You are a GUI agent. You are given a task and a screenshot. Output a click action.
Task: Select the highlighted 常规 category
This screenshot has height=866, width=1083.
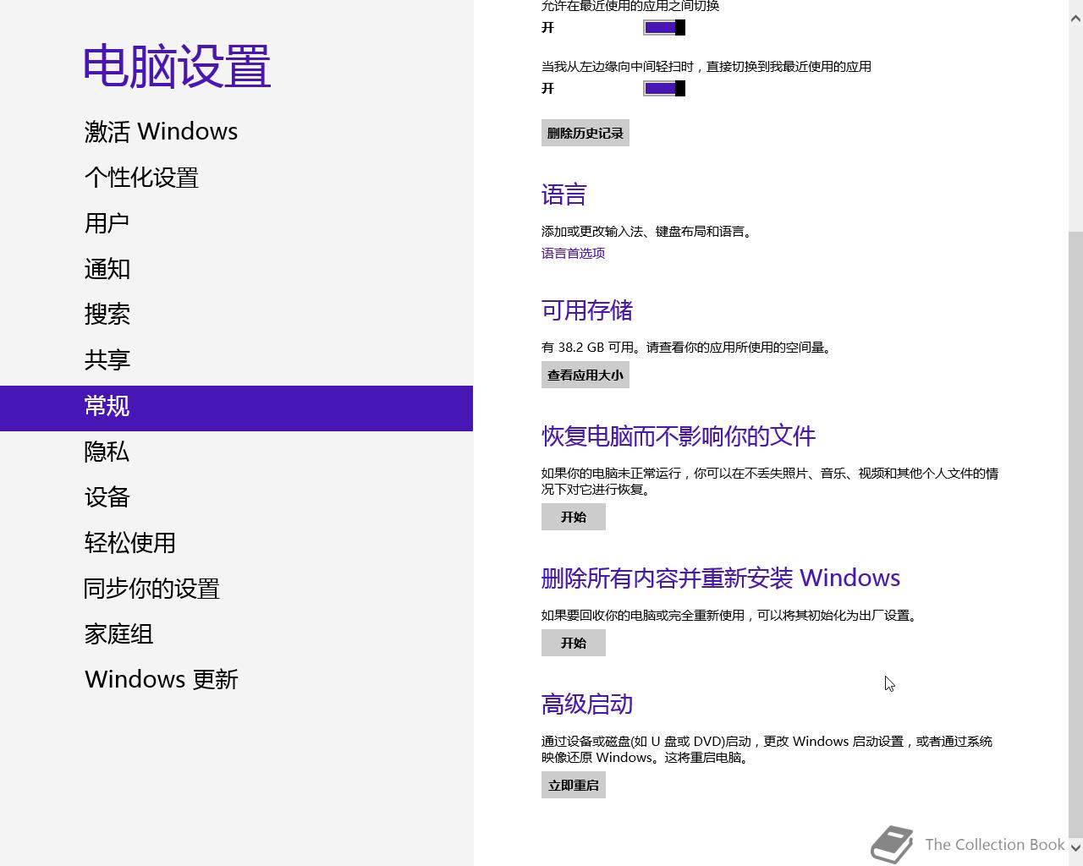[x=236, y=408]
